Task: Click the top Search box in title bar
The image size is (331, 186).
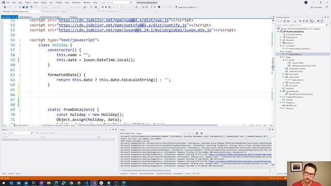Action: (116, 3)
